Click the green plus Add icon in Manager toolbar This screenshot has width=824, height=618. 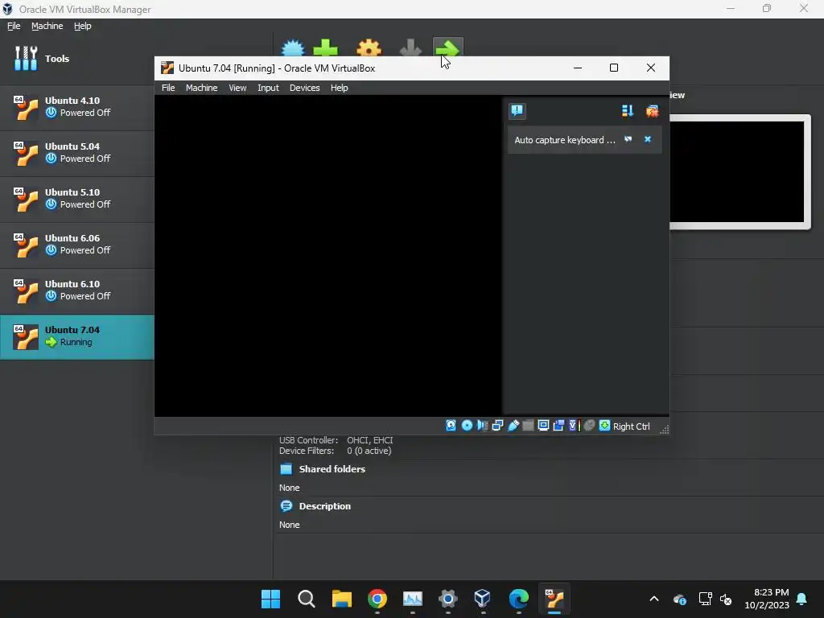pyautogui.click(x=326, y=48)
